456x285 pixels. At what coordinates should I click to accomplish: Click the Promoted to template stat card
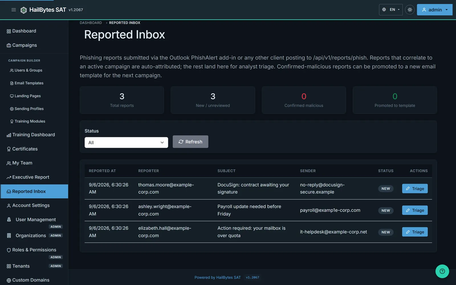[395, 100]
